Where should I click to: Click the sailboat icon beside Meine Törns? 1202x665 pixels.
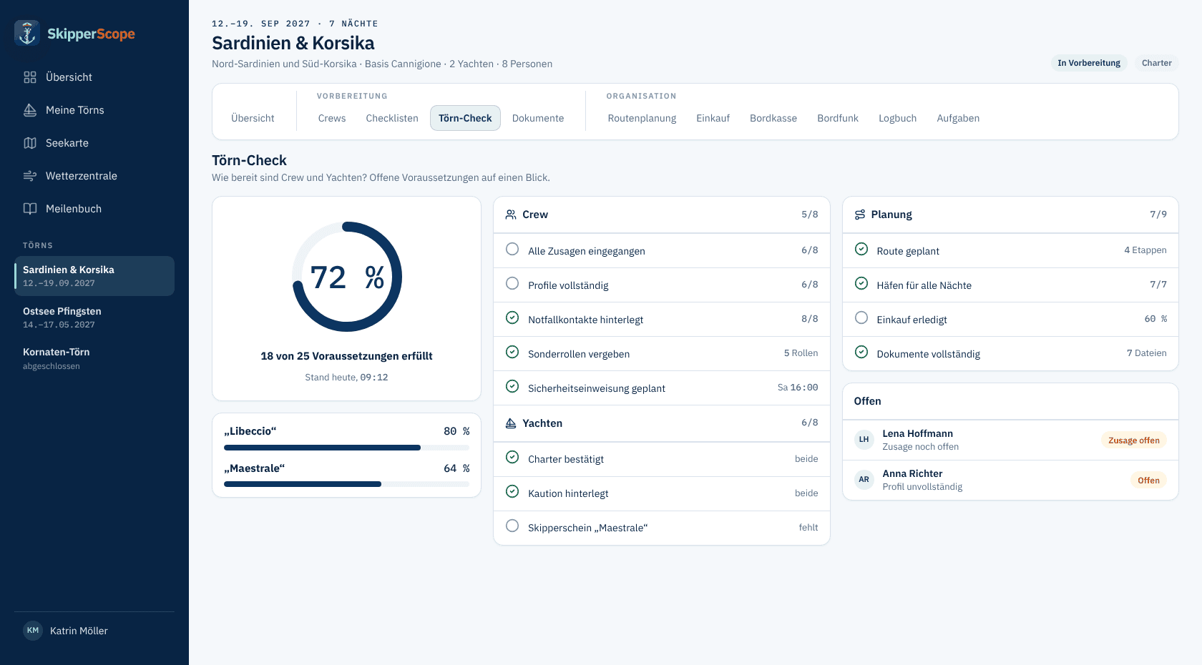coord(30,110)
